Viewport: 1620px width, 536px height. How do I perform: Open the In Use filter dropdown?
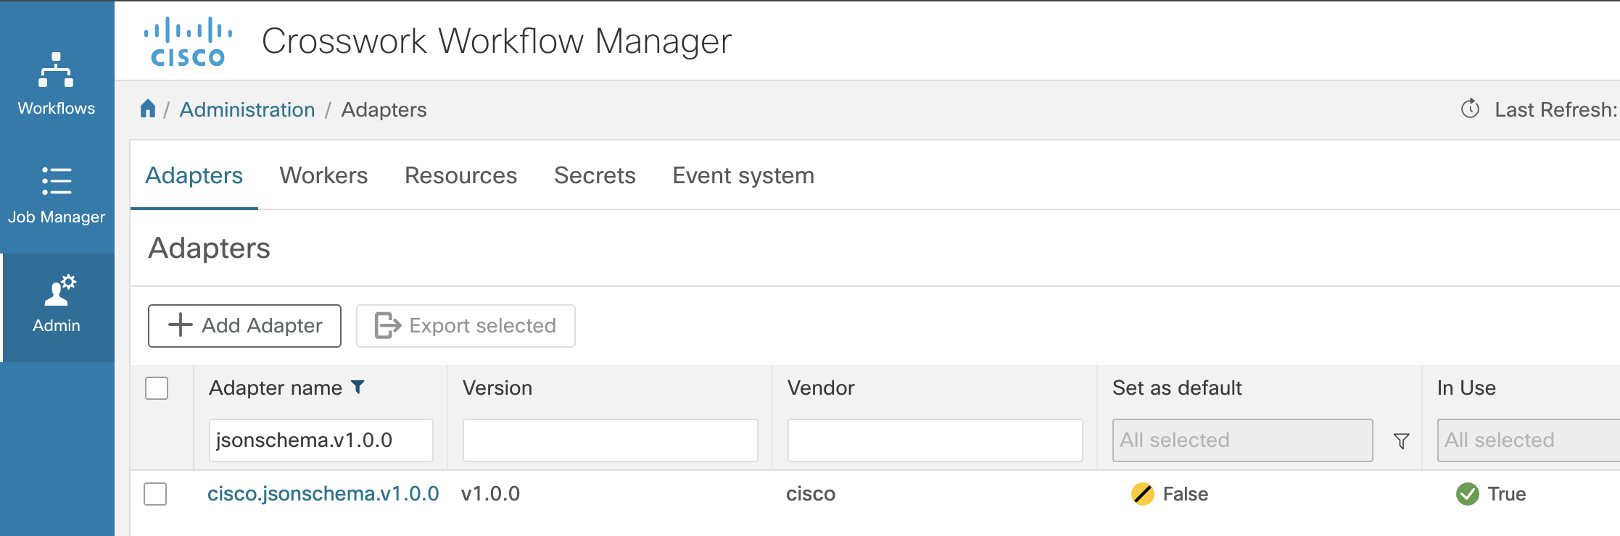pyautogui.click(x=1529, y=440)
